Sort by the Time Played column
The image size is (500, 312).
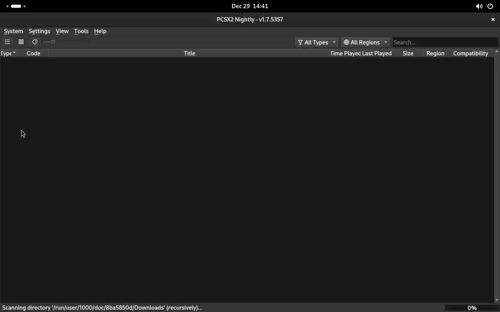[345, 53]
